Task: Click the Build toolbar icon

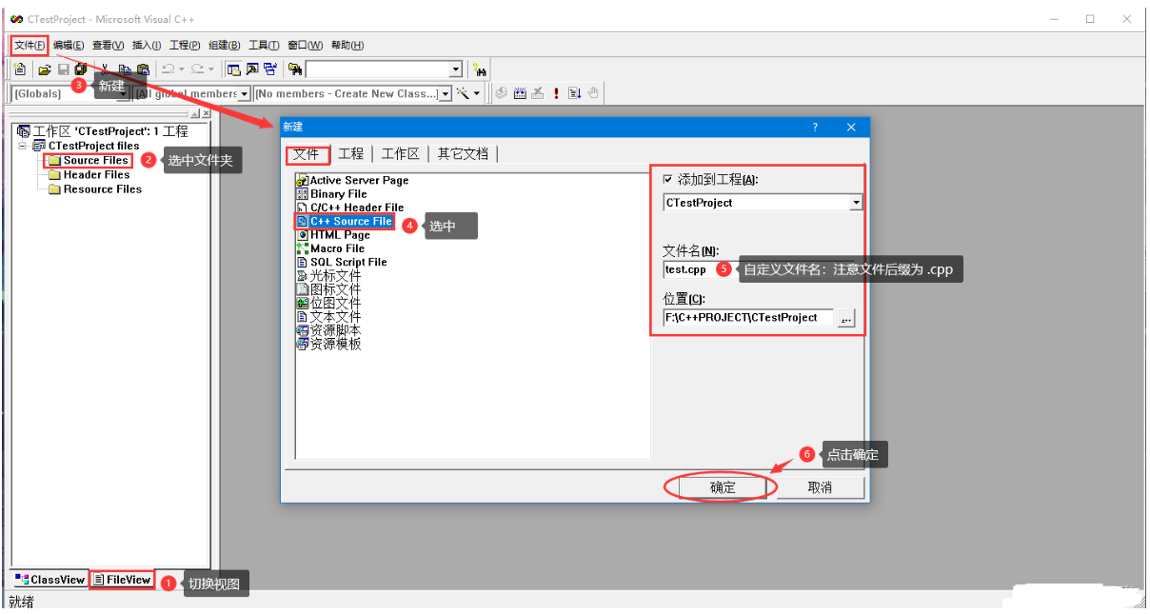Action: (x=520, y=93)
